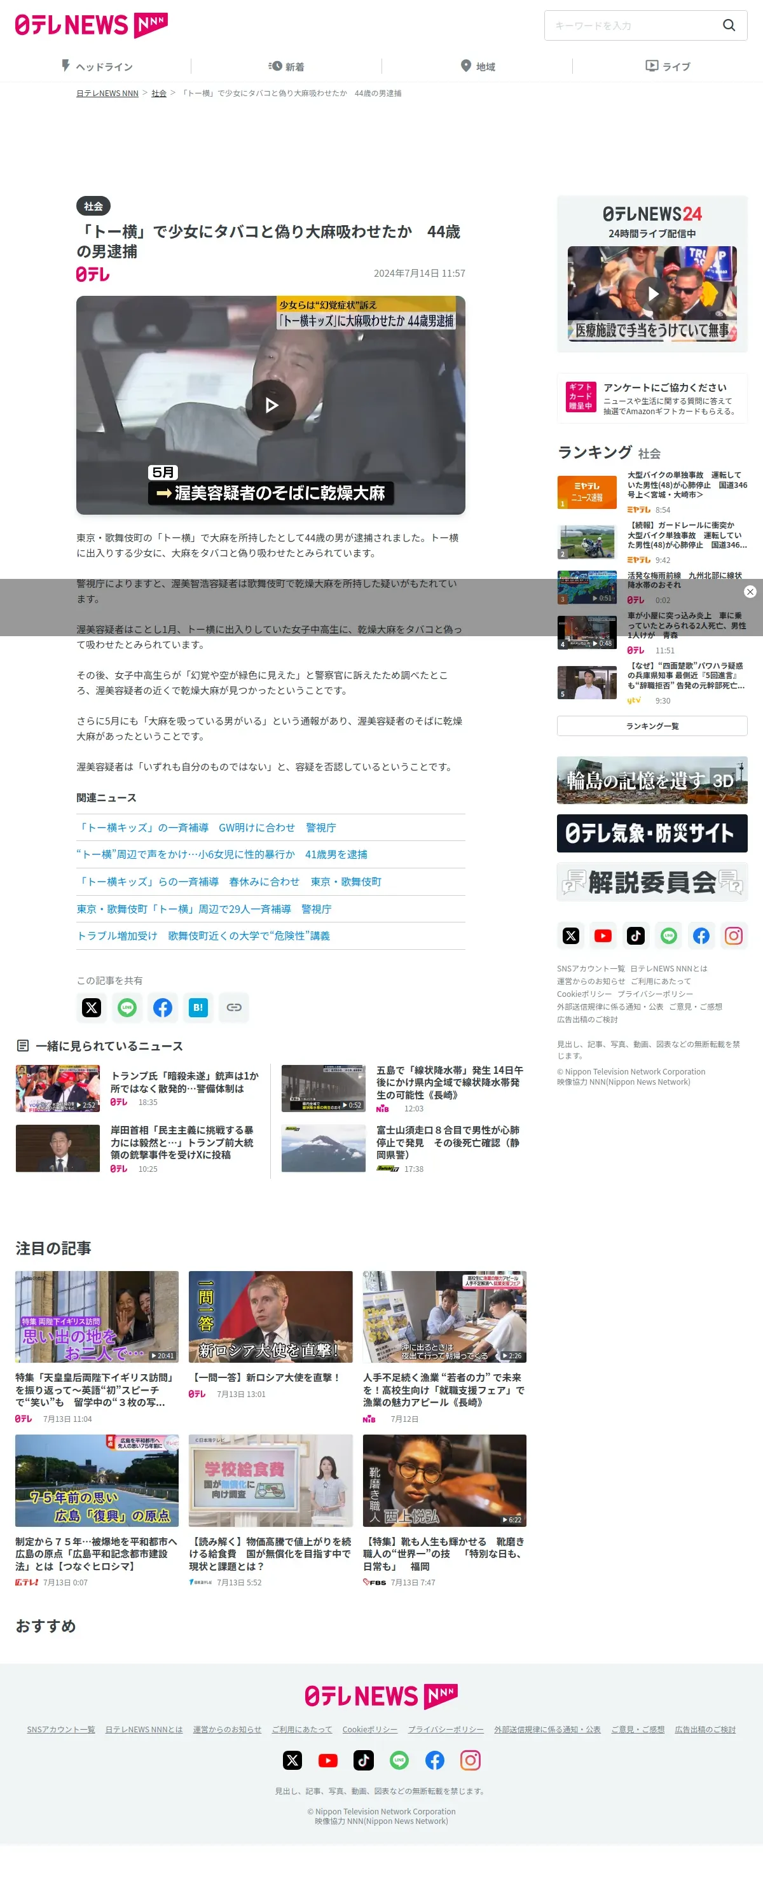Click the search magnifier icon in header
Image resolution: width=763 pixels, height=1899 pixels.
729,25
